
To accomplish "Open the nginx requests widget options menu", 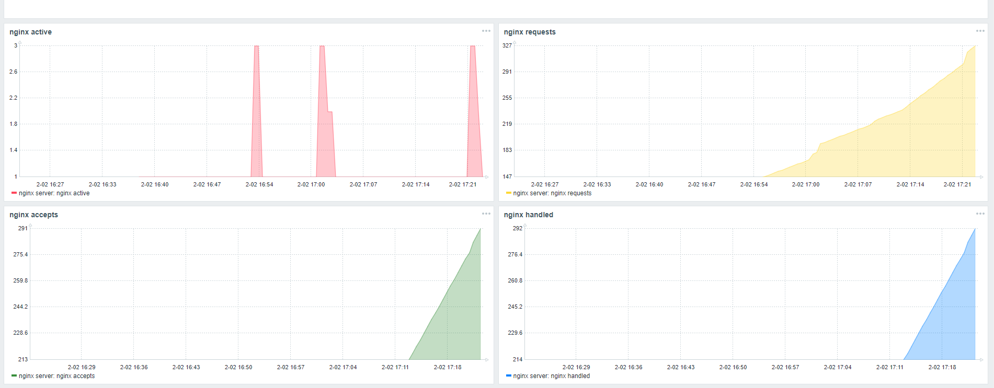I will tap(980, 31).
